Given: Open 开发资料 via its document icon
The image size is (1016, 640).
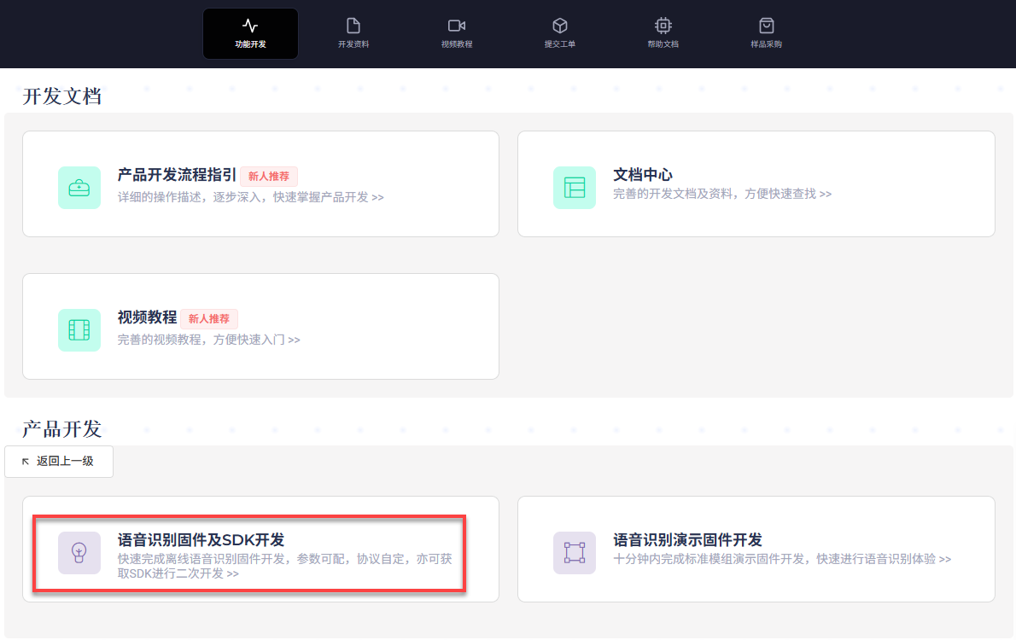Looking at the screenshot, I should [353, 26].
